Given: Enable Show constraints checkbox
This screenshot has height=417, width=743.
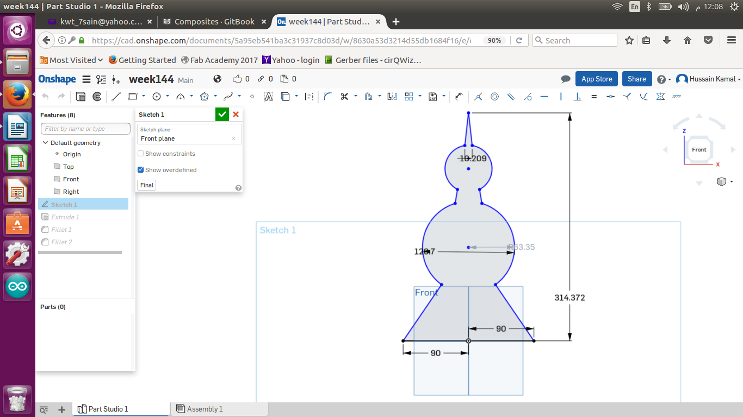Looking at the screenshot, I should pyautogui.click(x=141, y=154).
